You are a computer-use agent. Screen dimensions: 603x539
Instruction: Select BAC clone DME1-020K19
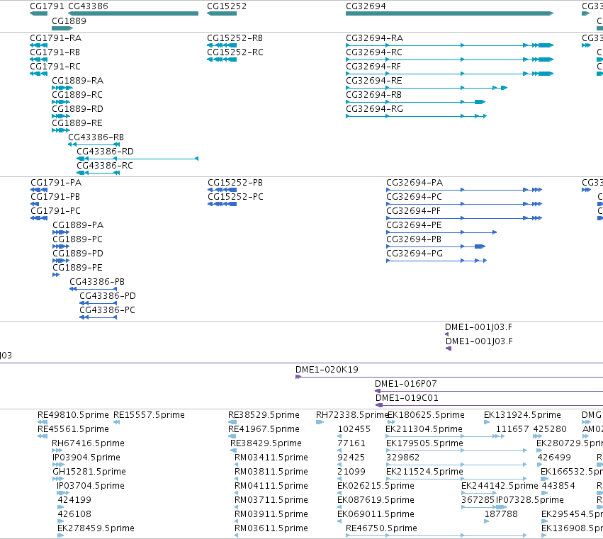click(327, 370)
